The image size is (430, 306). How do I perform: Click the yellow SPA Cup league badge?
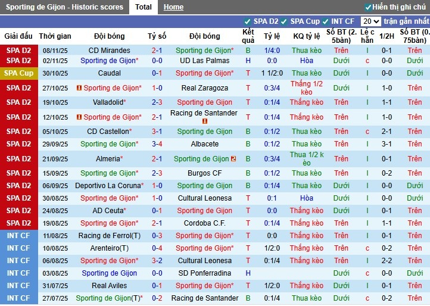click(x=18, y=73)
